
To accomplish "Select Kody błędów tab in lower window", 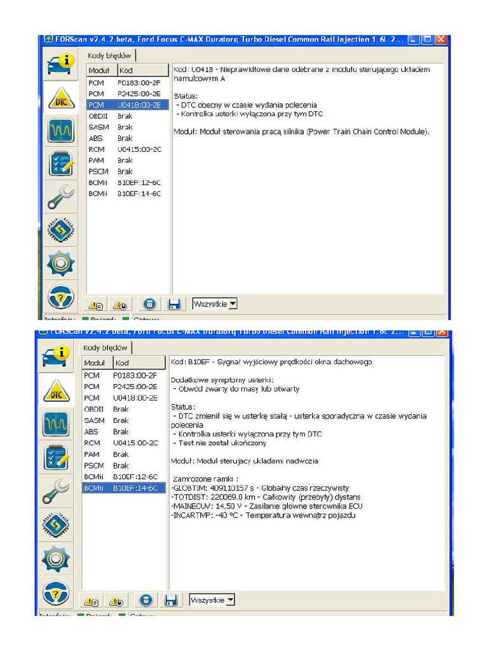I will point(105,348).
